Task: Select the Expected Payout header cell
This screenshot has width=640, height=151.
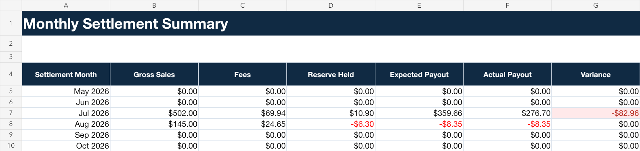Action: 419,74
